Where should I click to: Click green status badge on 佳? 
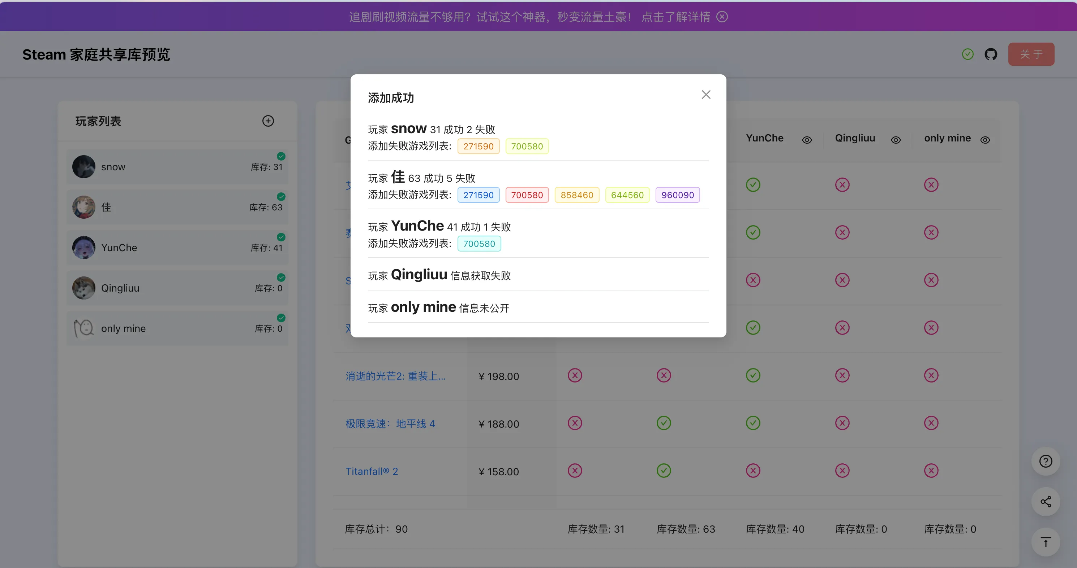coord(281,197)
